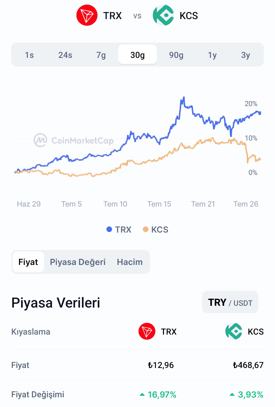
Task: Tap TRX line peak on the chart
Action: (184, 97)
